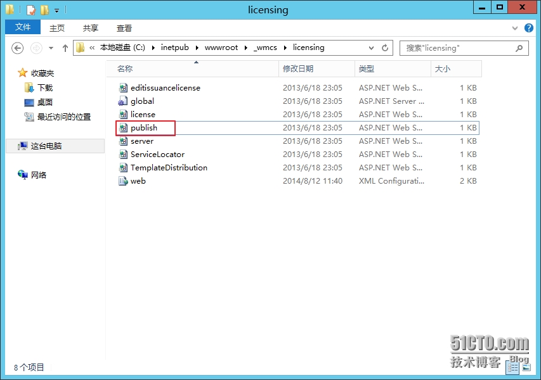Open the 查看 ribbon tab
541x380 pixels.
[x=124, y=28]
